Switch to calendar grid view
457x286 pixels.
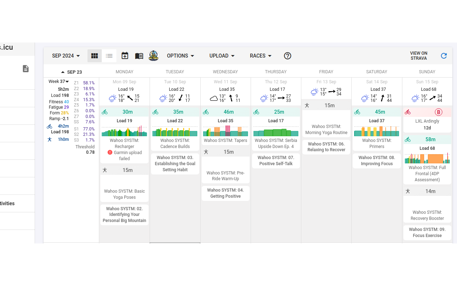tap(95, 56)
